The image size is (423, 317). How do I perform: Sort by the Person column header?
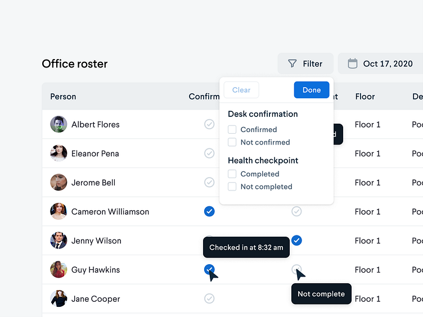(63, 97)
